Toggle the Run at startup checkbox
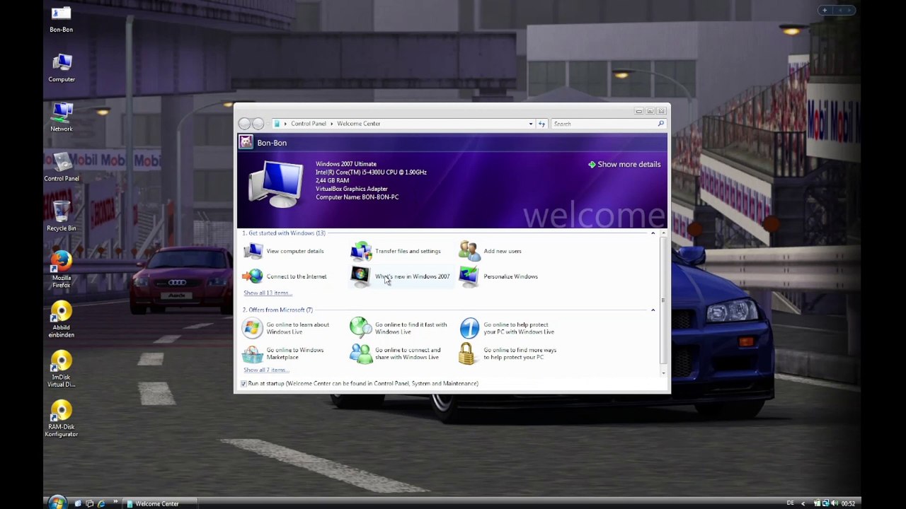Screen dimensions: 906x509 [x=243, y=383]
